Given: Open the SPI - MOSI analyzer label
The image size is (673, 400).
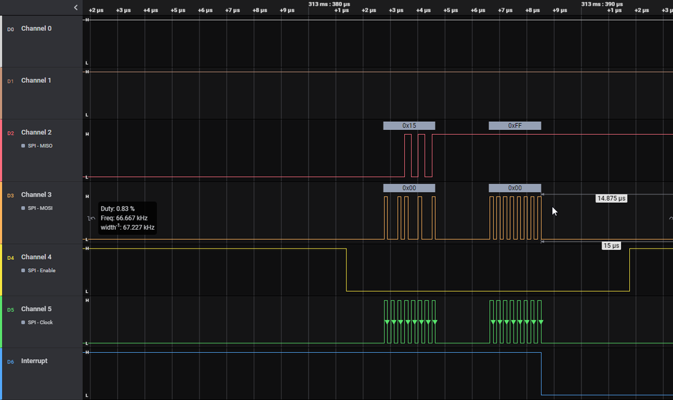Looking at the screenshot, I should pyautogui.click(x=40, y=208).
